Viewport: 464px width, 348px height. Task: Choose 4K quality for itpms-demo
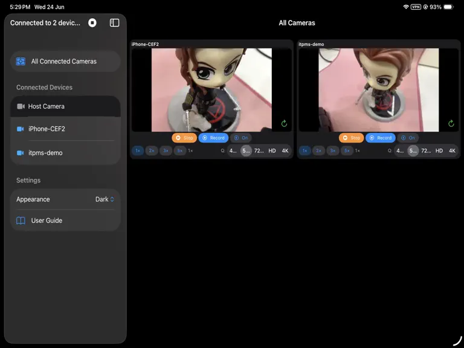(452, 150)
